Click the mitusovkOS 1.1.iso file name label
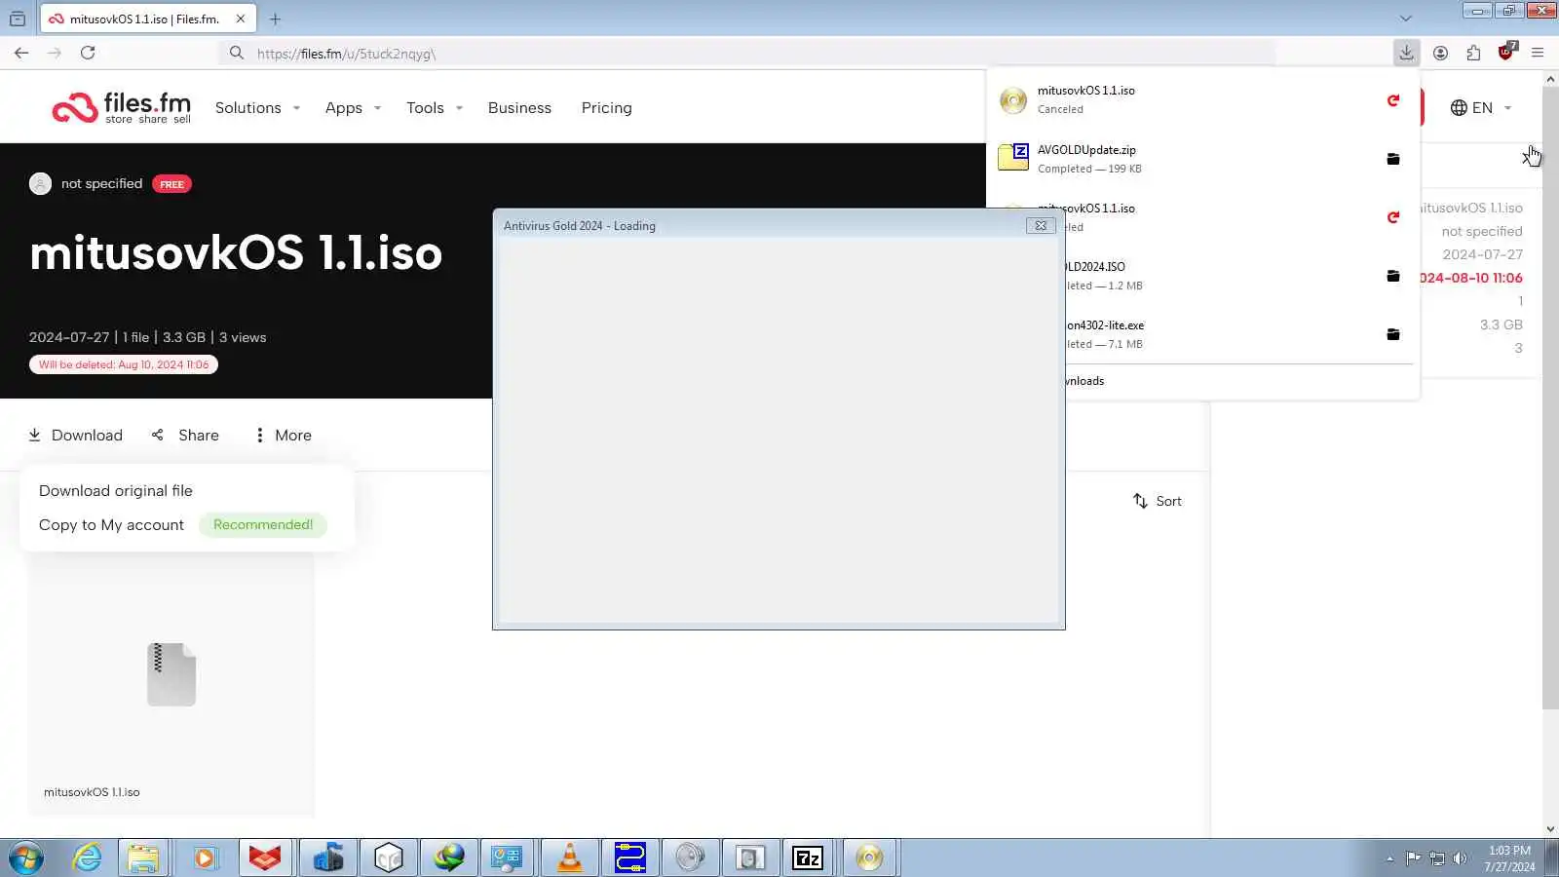Screen dimensions: 1559x877 pos(92,792)
